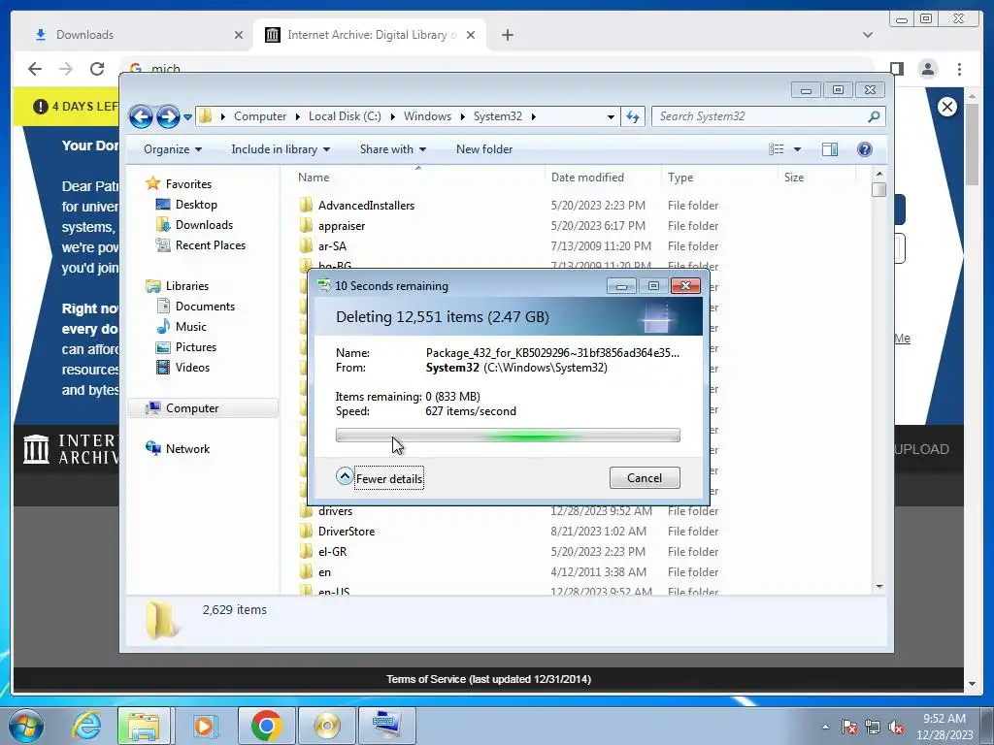This screenshot has height=745, width=994.
Task: Open the Organize menu
Action: click(x=173, y=149)
